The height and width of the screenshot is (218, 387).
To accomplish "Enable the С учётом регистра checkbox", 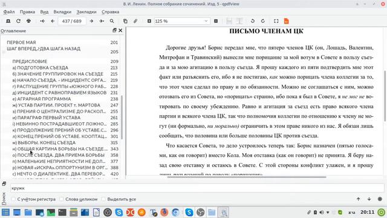I will [14, 199].
